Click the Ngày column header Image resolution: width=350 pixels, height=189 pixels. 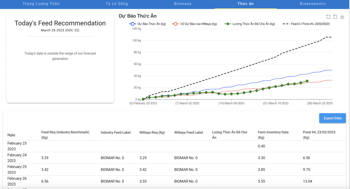coord(11,135)
